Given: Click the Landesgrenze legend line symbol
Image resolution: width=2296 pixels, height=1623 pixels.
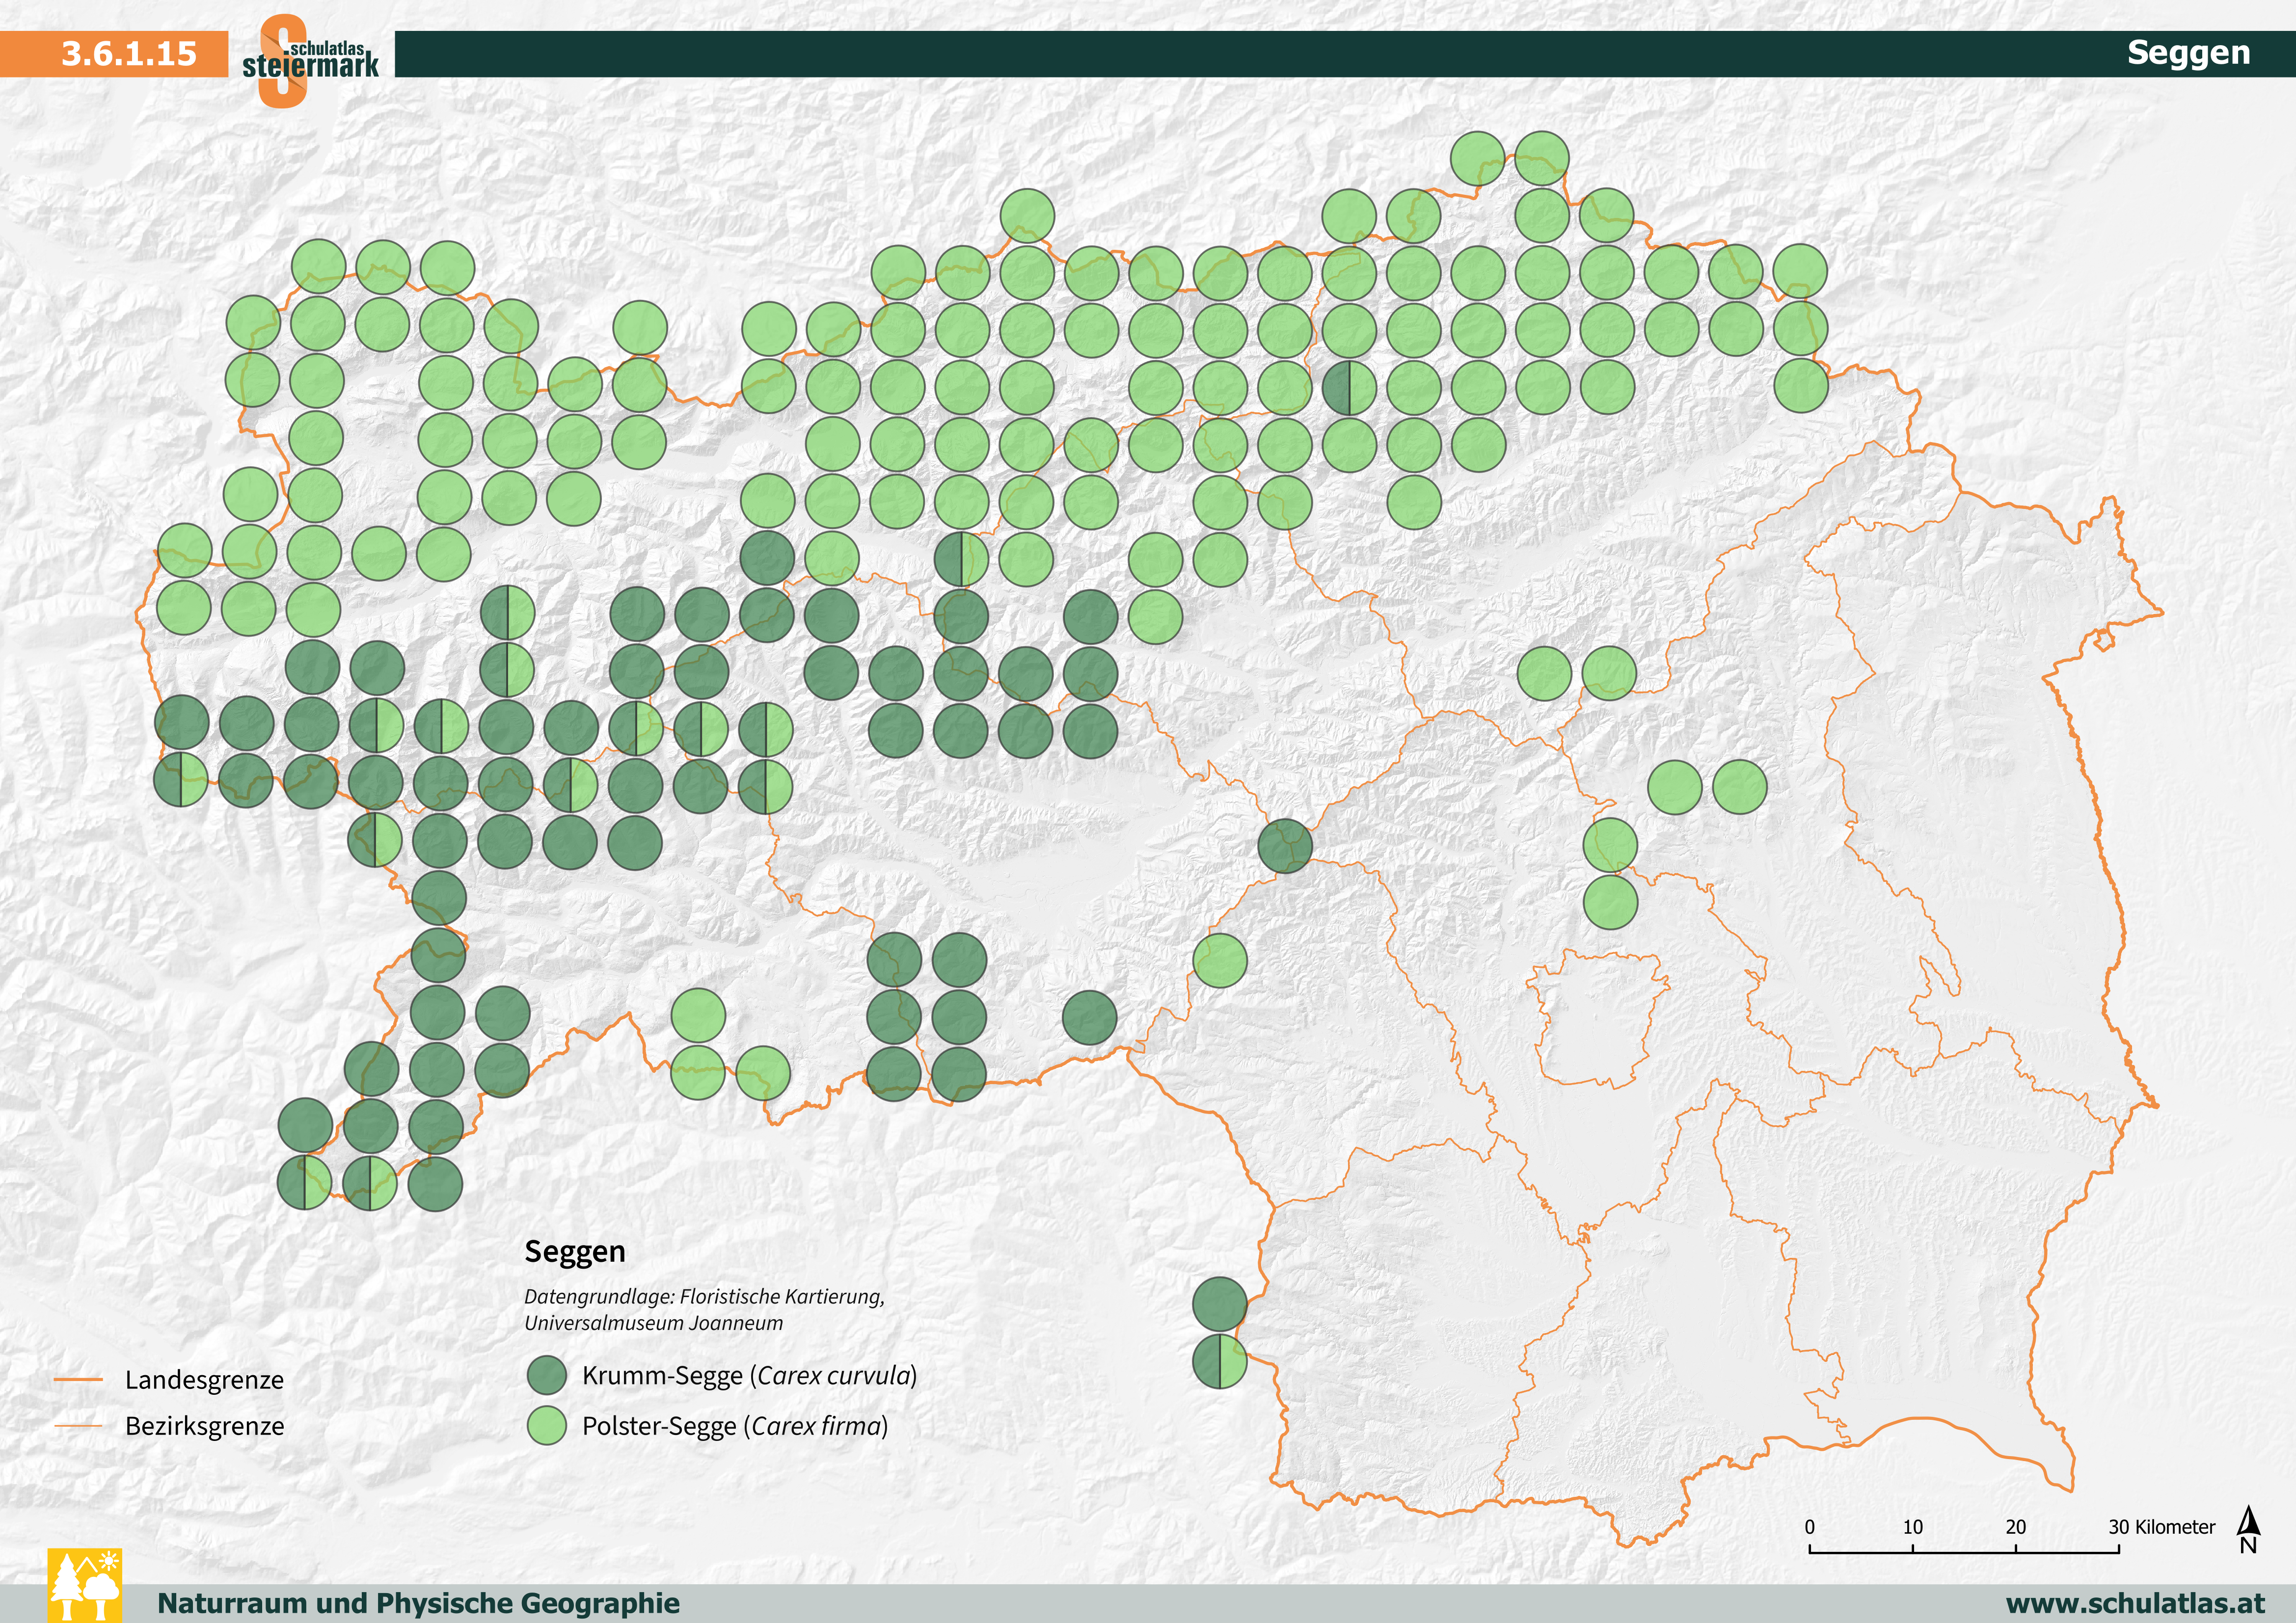Looking at the screenshot, I should pyautogui.click(x=78, y=1380).
